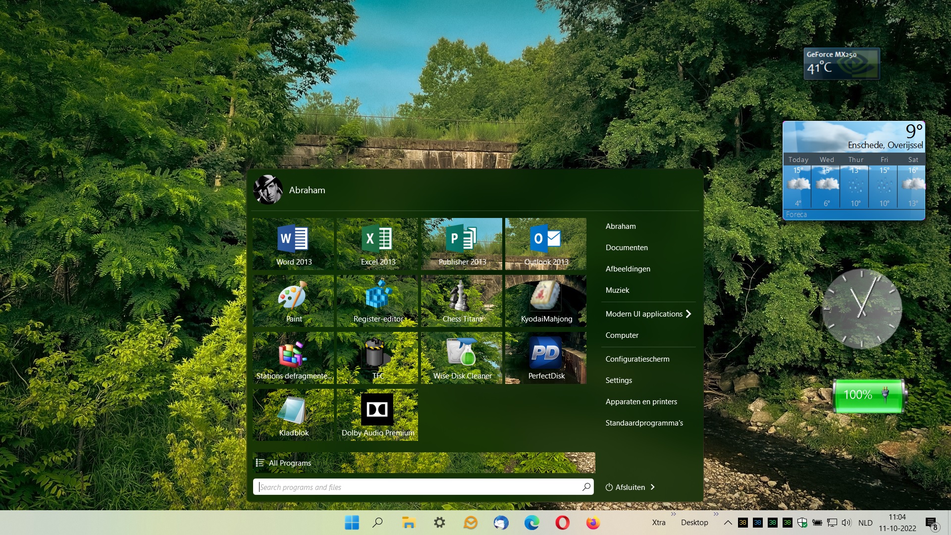
Task: Launch Excel 2013 from start menu
Action: point(378,244)
